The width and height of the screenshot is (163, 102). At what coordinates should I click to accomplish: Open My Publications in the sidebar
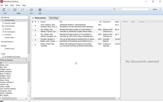click(10, 32)
